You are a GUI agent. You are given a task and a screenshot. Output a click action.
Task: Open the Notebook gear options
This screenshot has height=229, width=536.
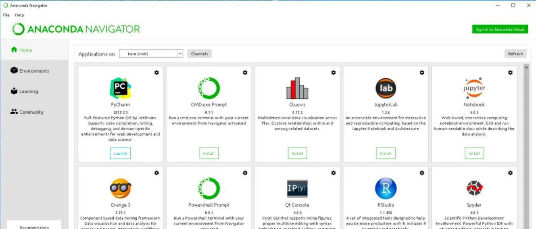510,73
